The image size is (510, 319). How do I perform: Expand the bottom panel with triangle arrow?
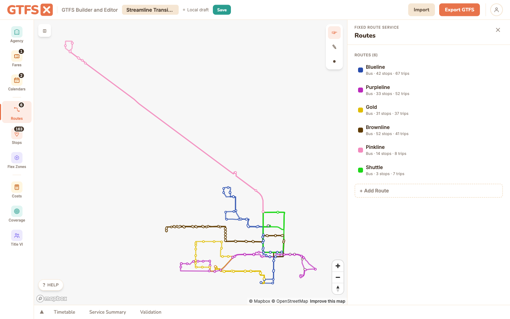42,312
